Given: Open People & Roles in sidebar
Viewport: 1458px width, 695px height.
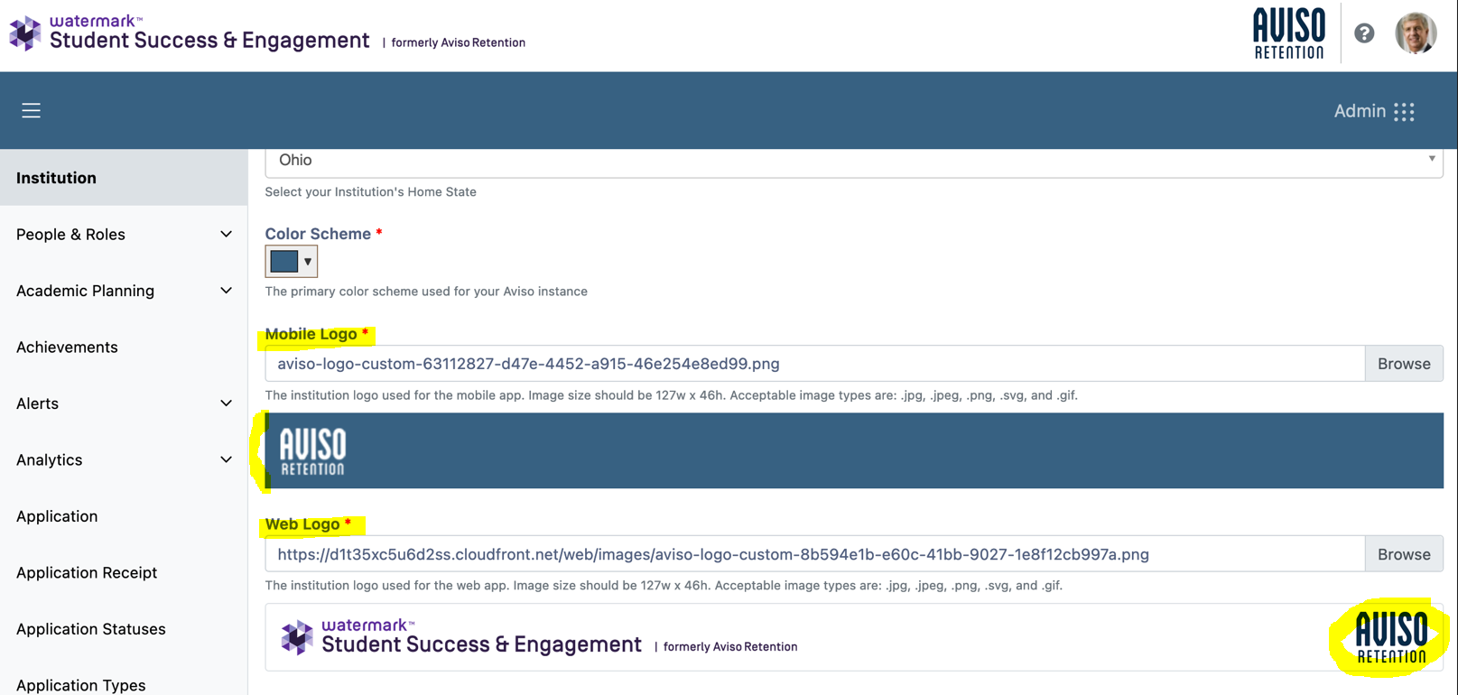Looking at the screenshot, I should [x=70, y=235].
